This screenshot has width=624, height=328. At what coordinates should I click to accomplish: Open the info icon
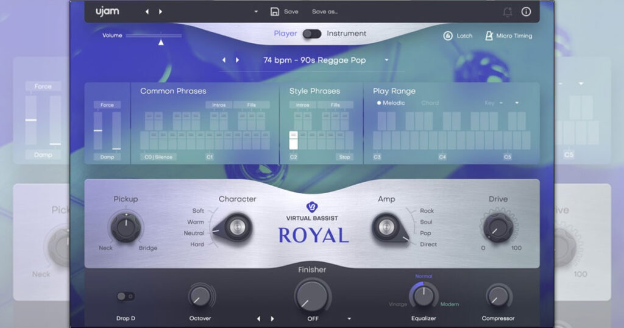click(x=526, y=12)
